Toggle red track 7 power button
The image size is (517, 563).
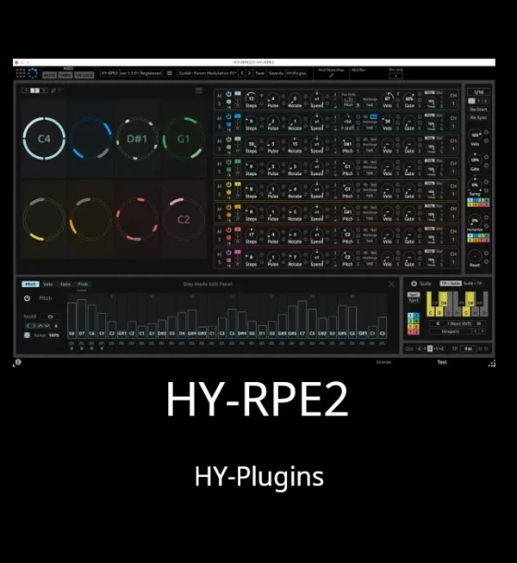click(x=229, y=230)
